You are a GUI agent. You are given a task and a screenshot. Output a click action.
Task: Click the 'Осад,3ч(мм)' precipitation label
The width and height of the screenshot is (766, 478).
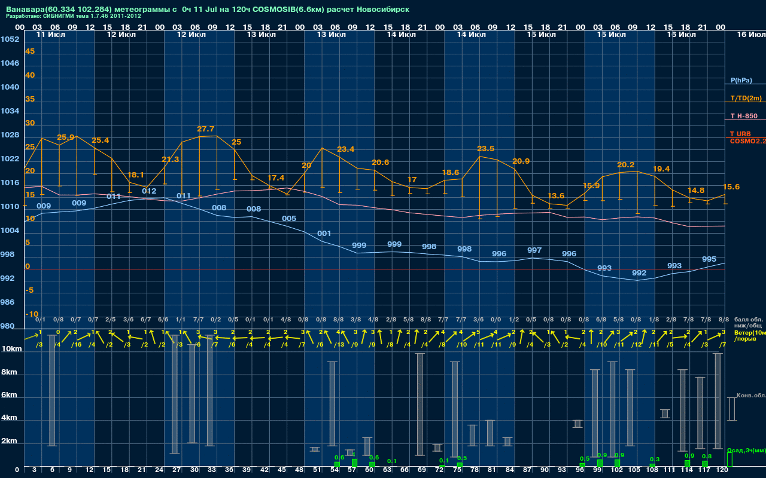[x=746, y=450]
